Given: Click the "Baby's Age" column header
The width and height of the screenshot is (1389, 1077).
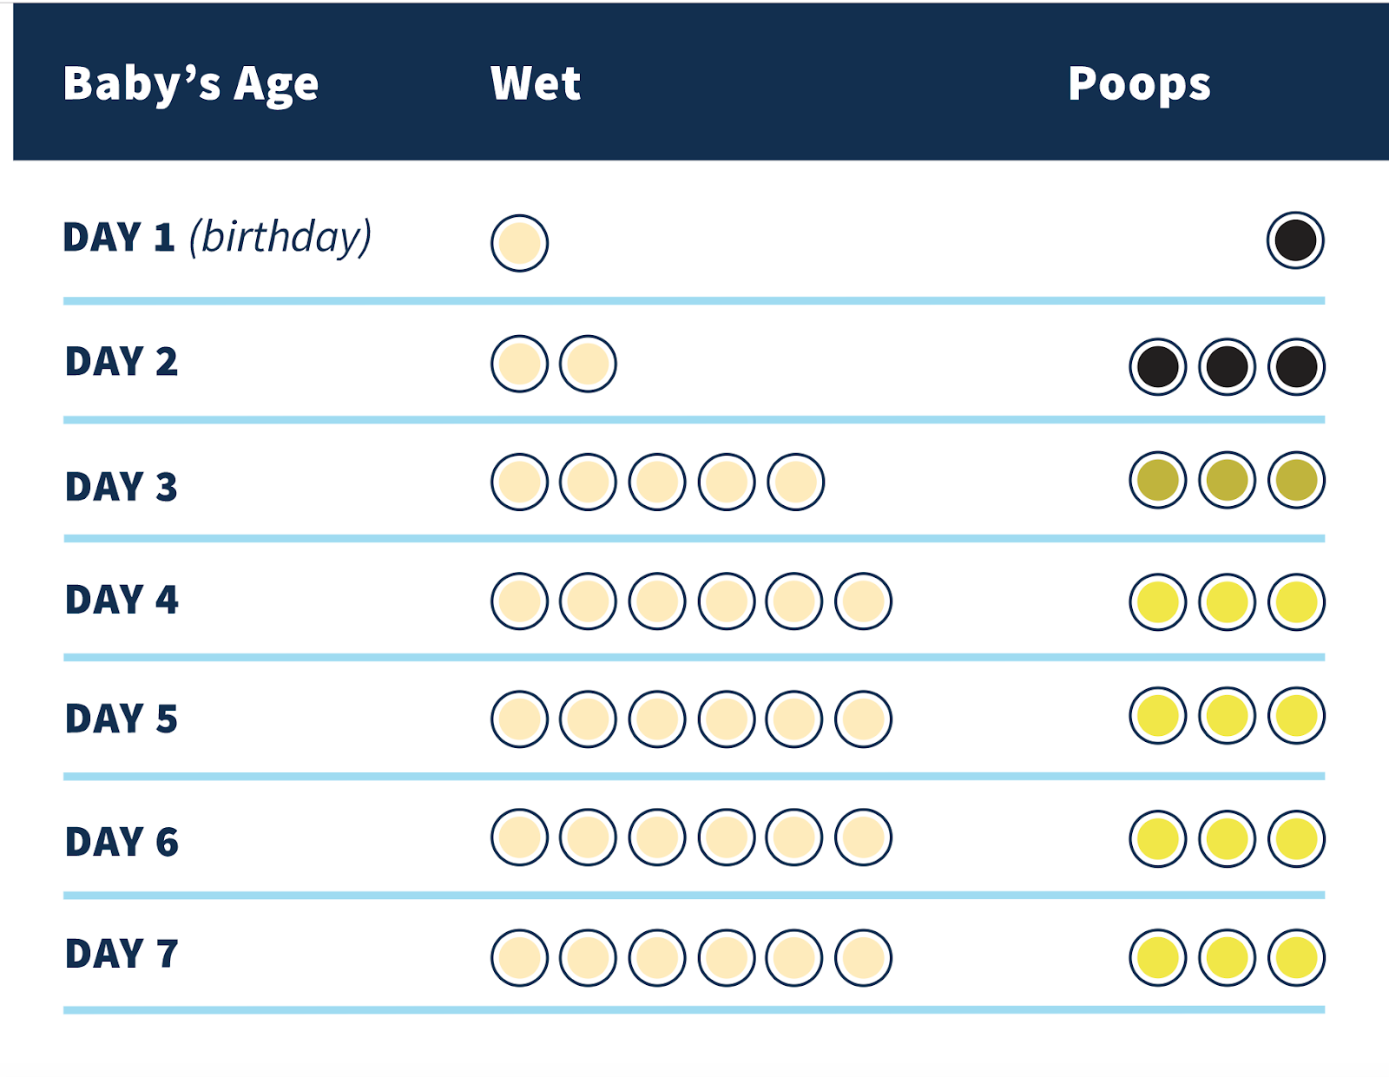Looking at the screenshot, I should click(x=191, y=84).
